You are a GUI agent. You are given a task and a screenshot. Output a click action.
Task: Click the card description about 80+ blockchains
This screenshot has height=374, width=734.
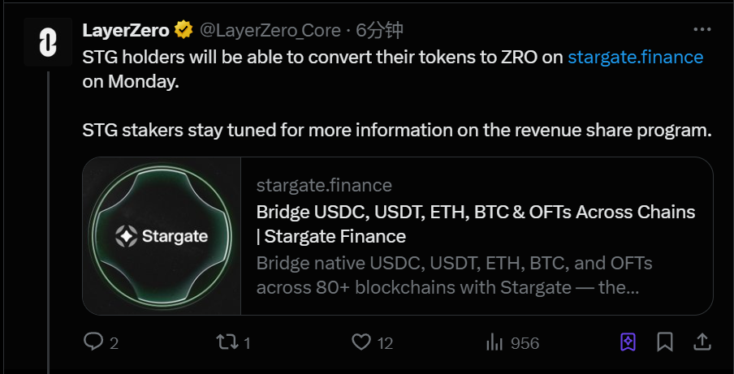454,276
